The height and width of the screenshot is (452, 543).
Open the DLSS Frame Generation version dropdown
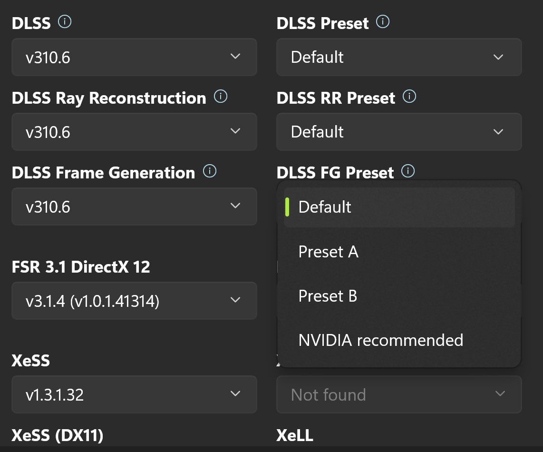pos(135,206)
